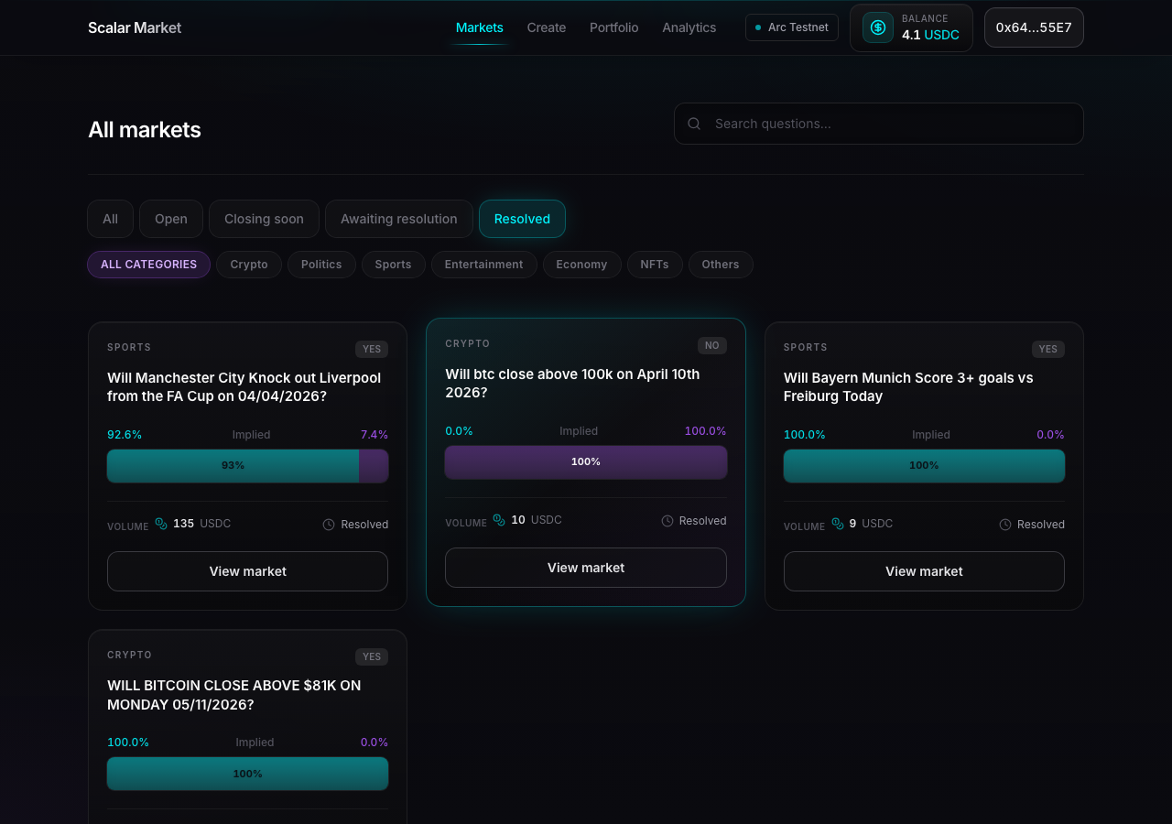Click the YES badge on Manchester City card
This screenshot has width=1172, height=824.
pyautogui.click(x=372, y=349)
